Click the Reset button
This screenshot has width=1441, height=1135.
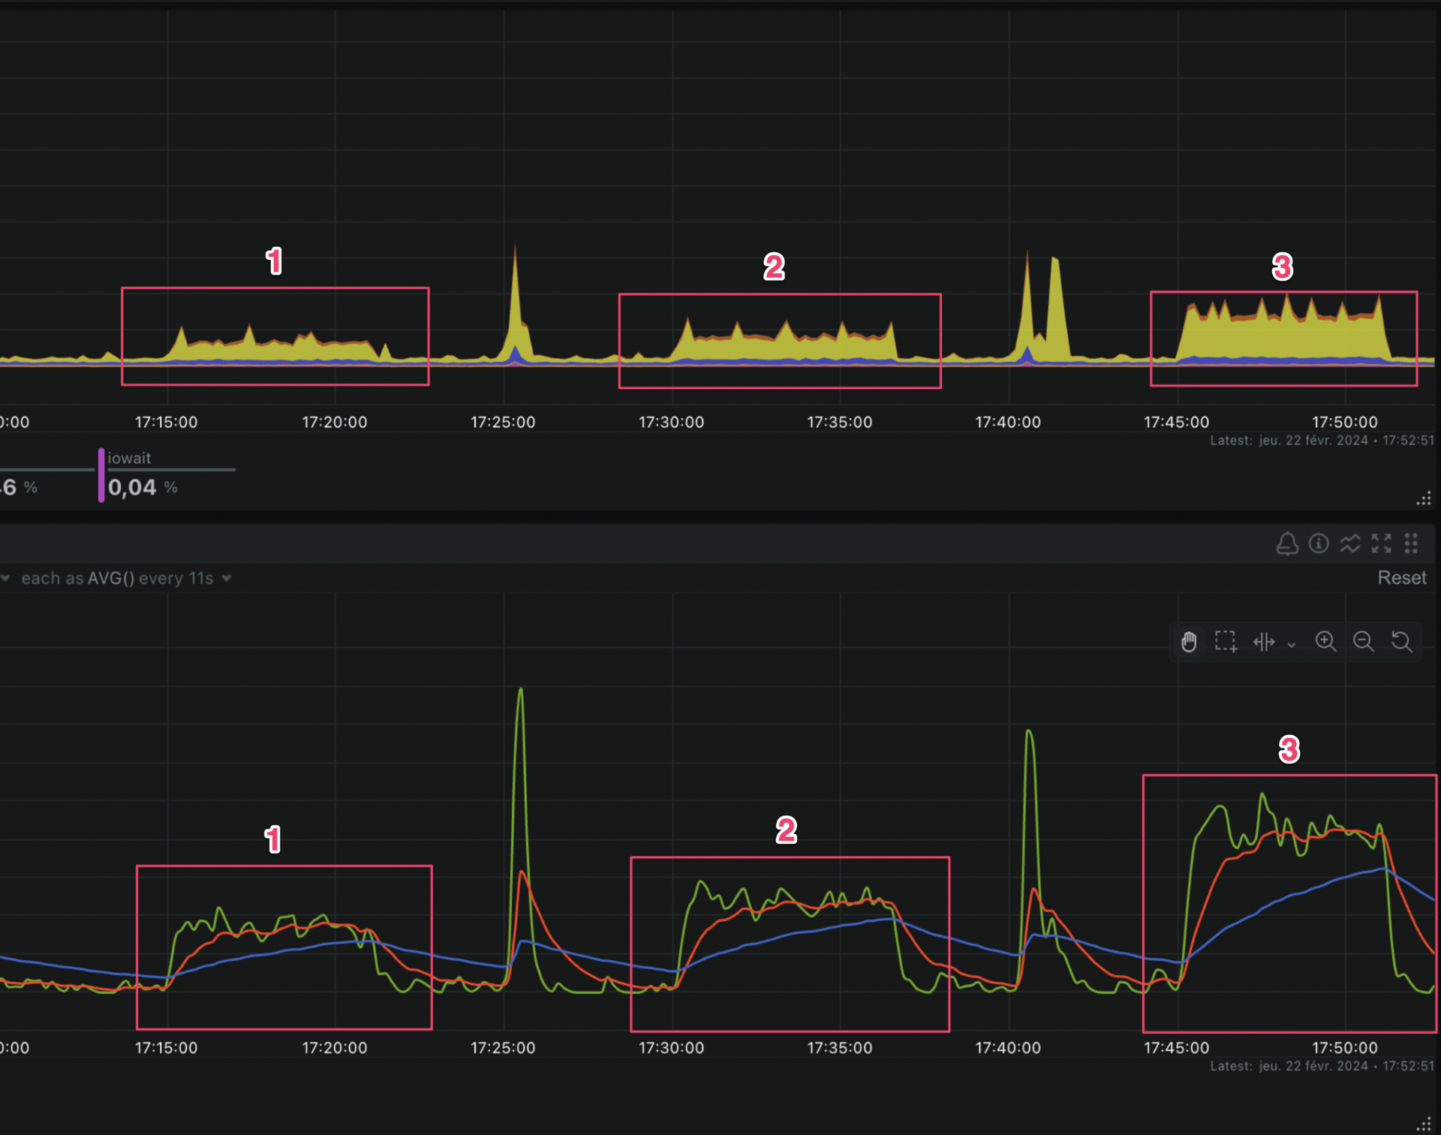1401,578
